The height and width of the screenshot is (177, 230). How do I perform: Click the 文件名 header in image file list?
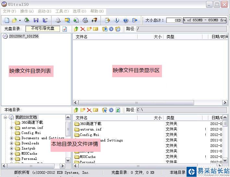point(105,37)
